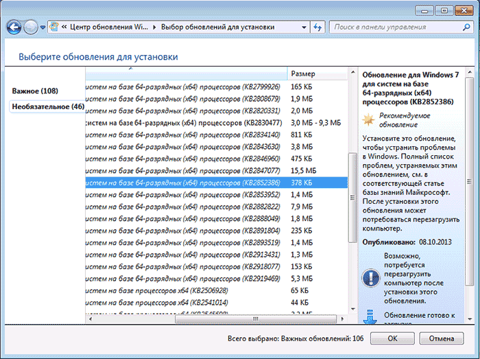Click the recommended update star icon
The height and width of the screenshot is (359, 480).
369,119
